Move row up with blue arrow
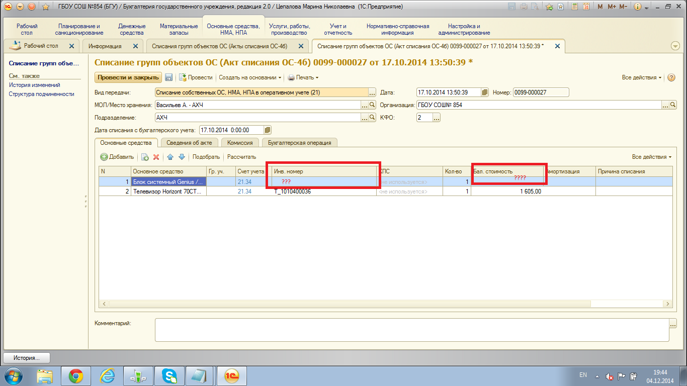 click(170, 157)
